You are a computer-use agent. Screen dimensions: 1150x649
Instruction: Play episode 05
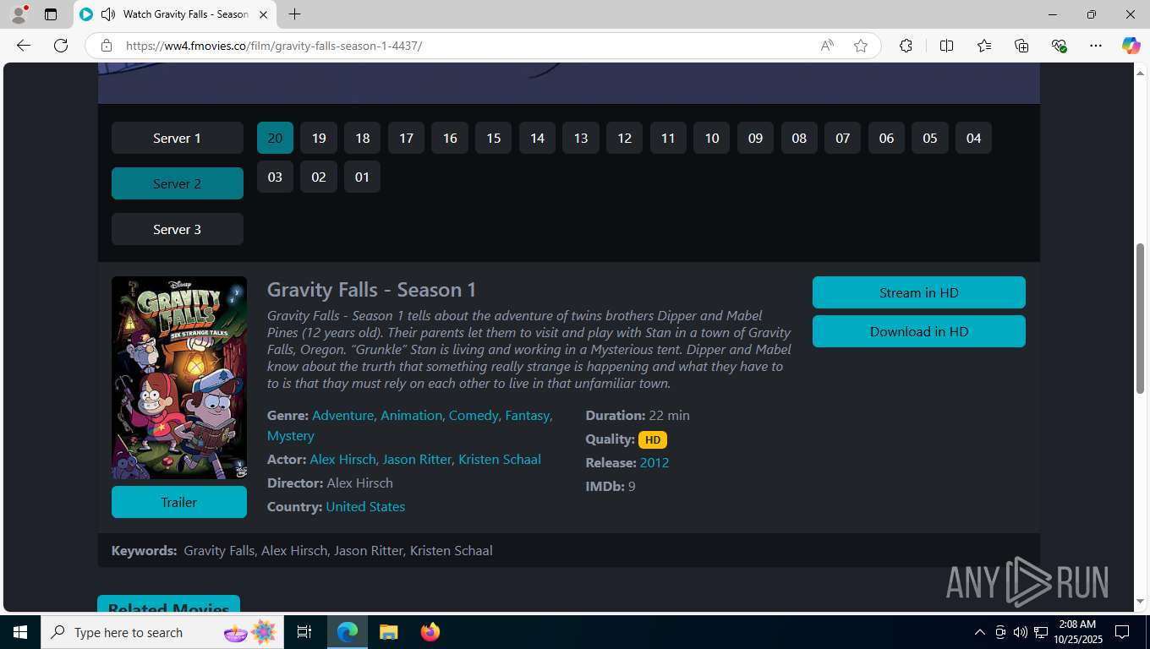click(x=930, y=138)
